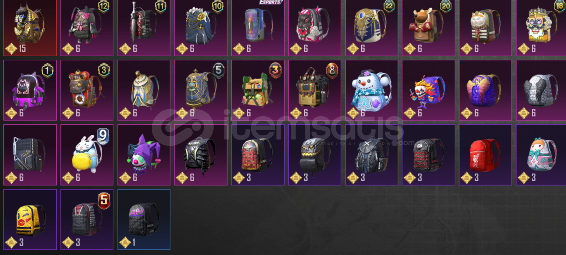Viewport: 566px width, 255px height.
Task: Select the black and red level 5 backpack
Action: point(87,219)
